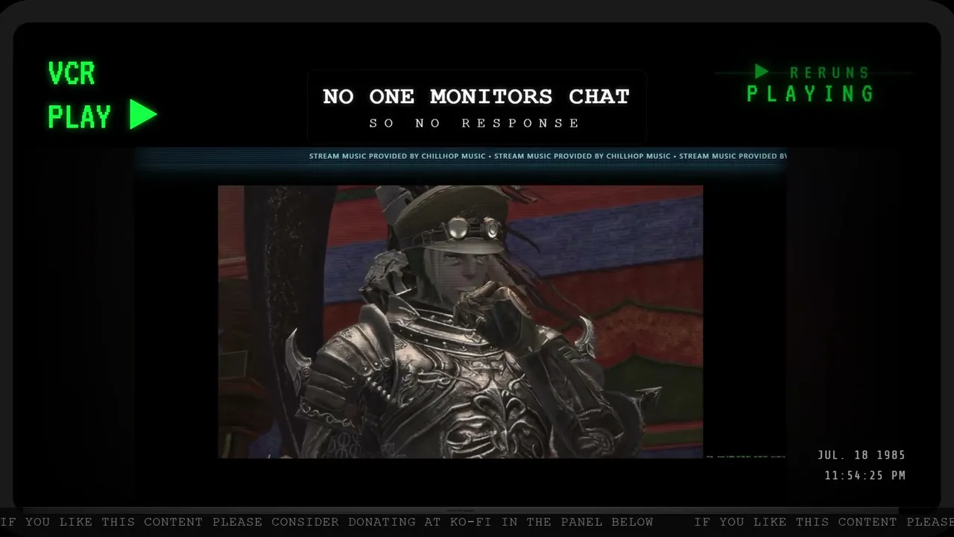The image size is (954, 537).
Task: Click the green PLAYING status text
Action: click(x=810, y=94)
